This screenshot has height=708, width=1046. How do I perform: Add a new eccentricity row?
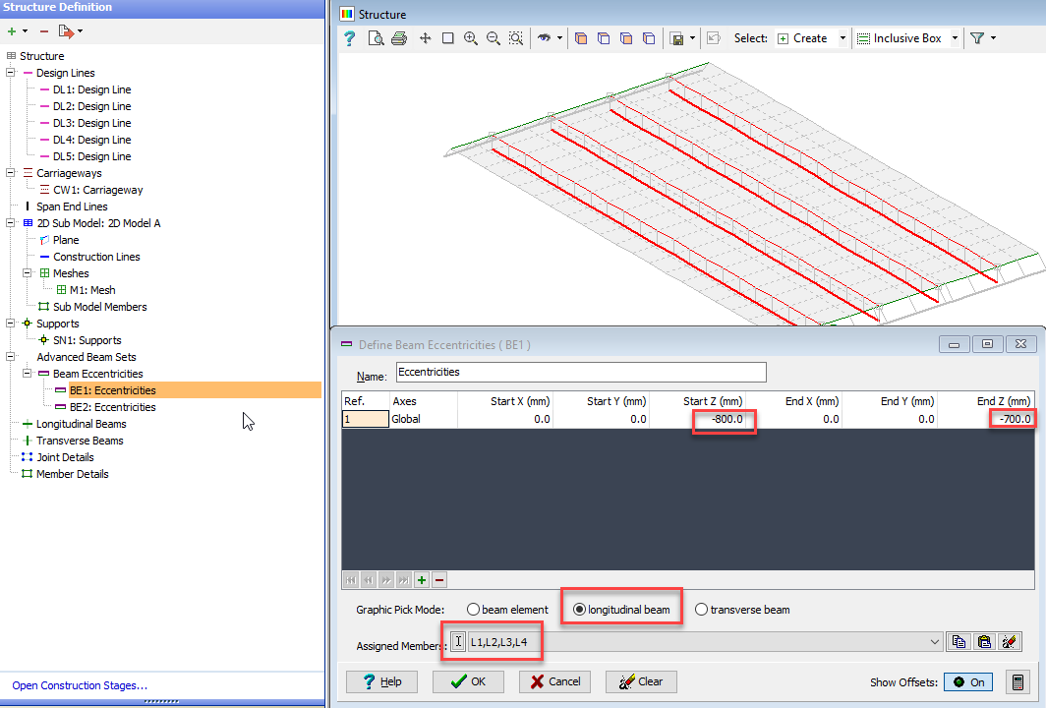(423, 579)
